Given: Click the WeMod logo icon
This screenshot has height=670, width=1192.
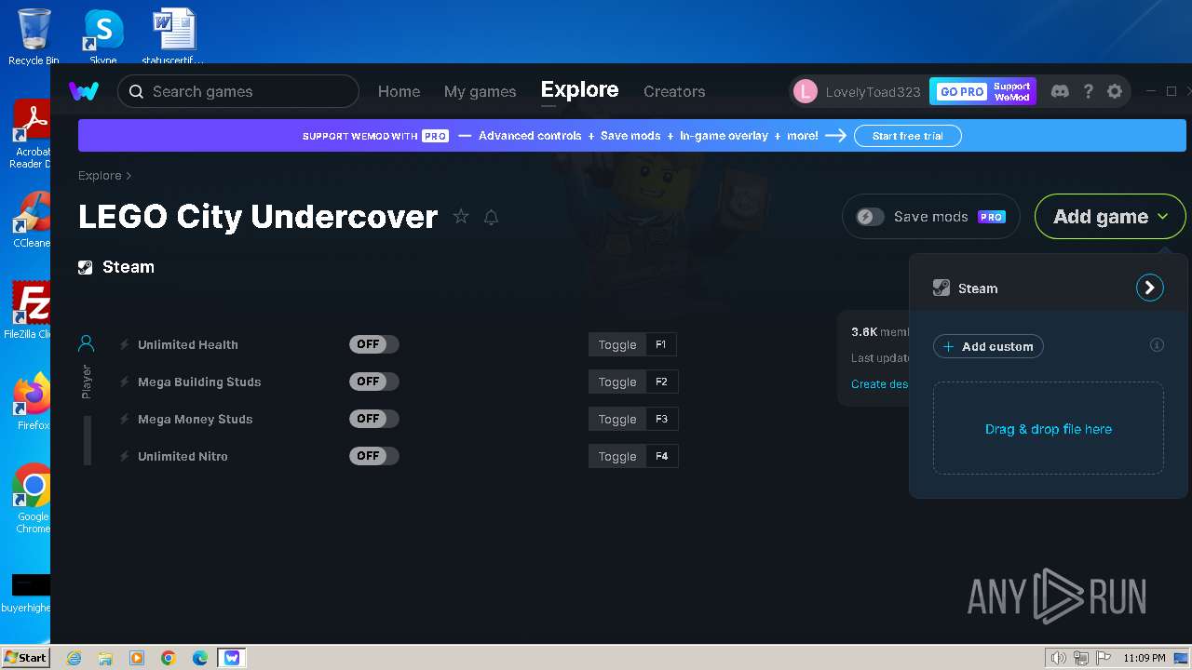Looking at the screenshot, I should (x=84, y=91).
